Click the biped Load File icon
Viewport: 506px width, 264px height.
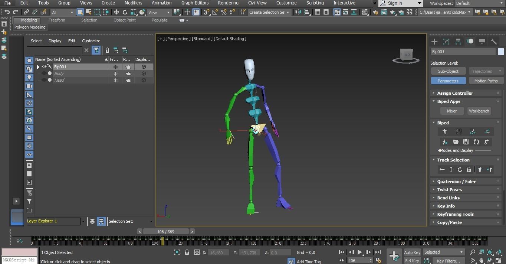tap(456, 142)
